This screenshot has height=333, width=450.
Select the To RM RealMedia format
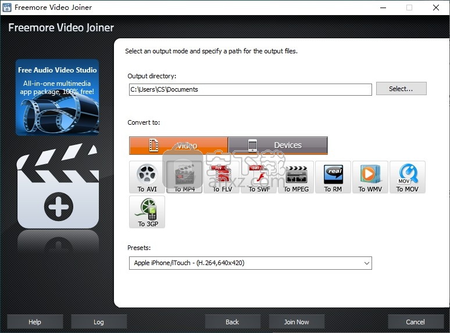[333, 178]
